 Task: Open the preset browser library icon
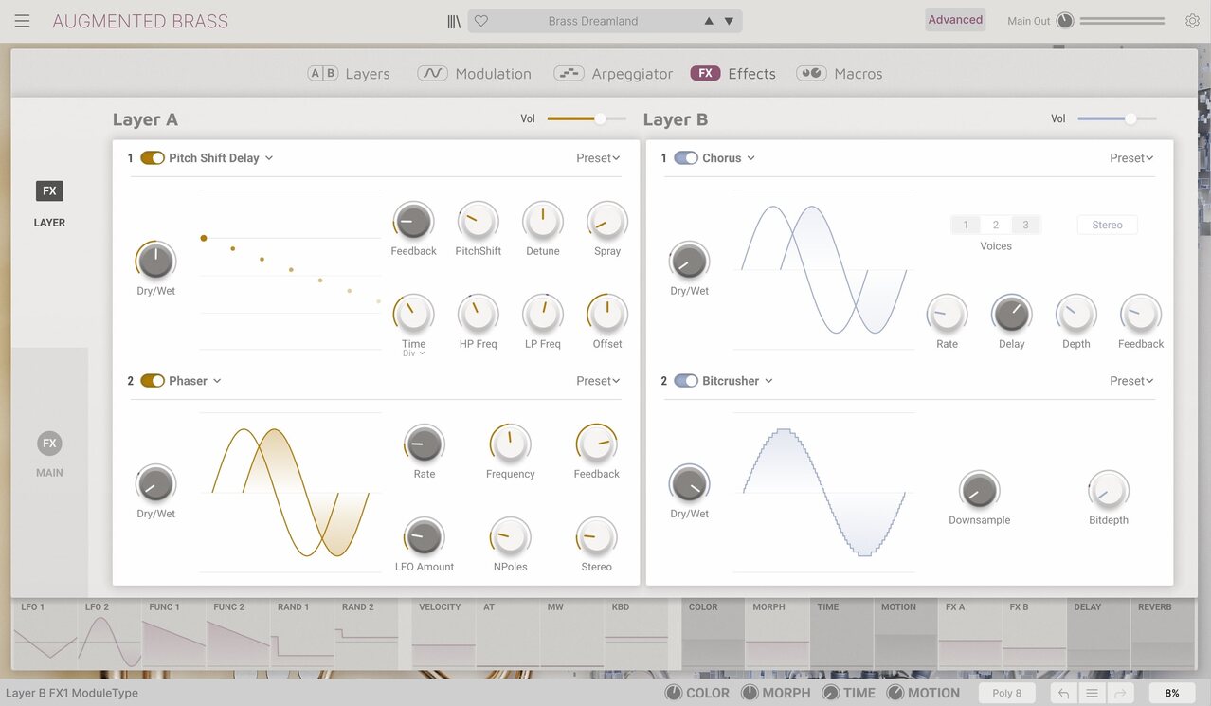[453, 20]
